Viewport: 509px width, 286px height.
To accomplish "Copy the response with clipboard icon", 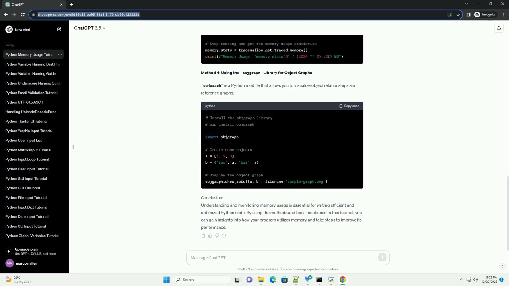I will 203,236.
